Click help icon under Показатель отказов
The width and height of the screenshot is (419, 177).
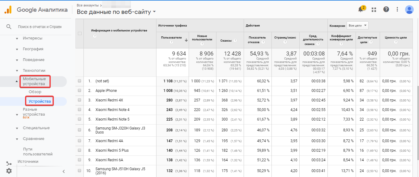[263, 42]
